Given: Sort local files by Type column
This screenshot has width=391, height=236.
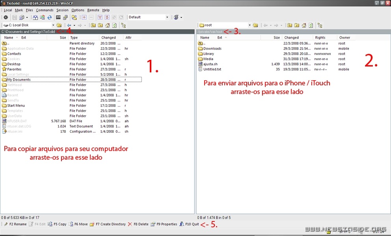Looking at the screenshot, I should (x=83, y=38).
